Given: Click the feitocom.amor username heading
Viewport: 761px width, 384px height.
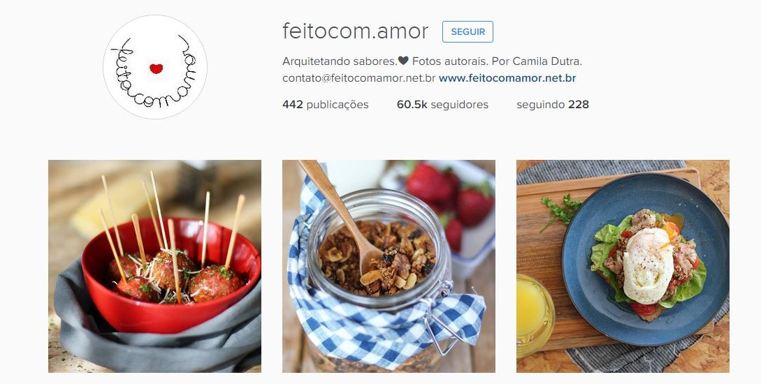Looking at the screenshot, I should click(x=355, y=31).
